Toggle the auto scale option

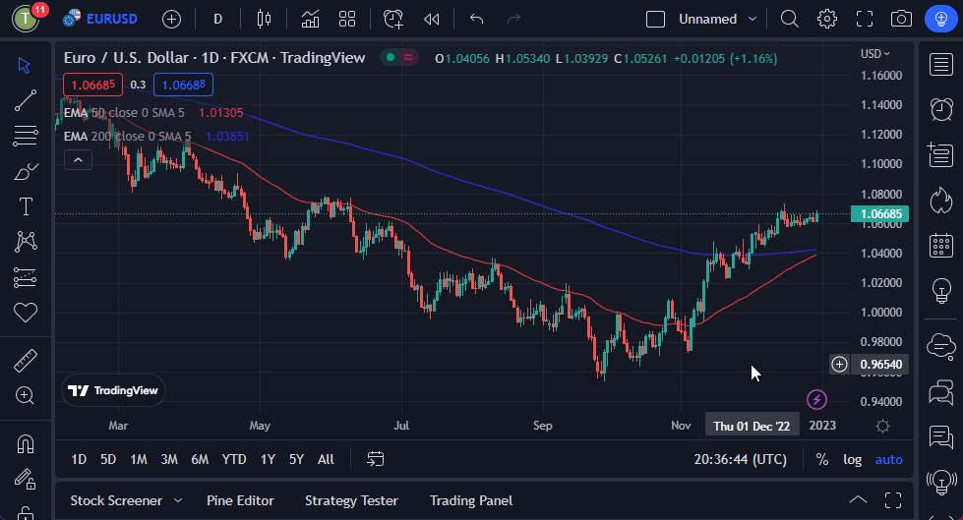coord(888,459)
